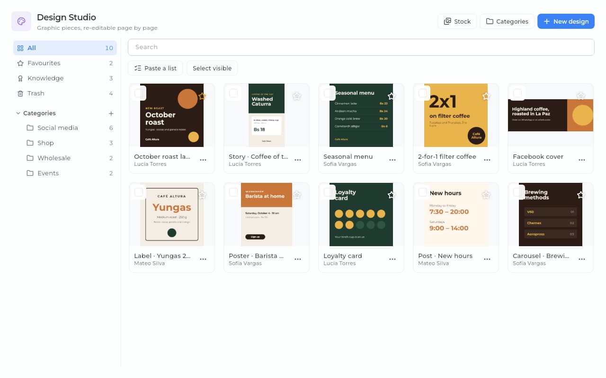
Task: Open the Loyalty card thumbnail
Action: point(361,215)
